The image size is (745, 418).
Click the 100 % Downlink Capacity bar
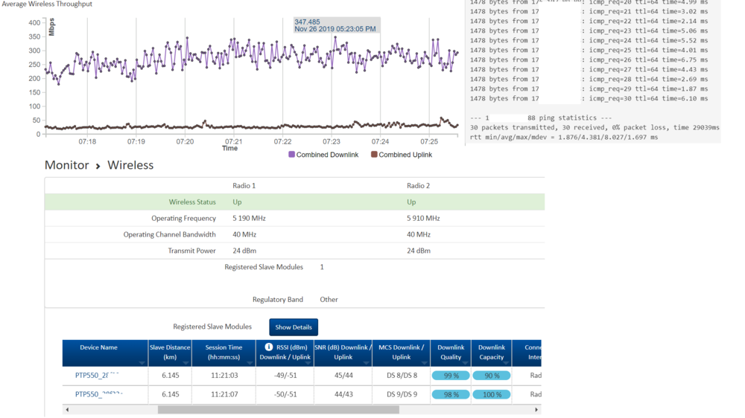(x=492, y=394)
